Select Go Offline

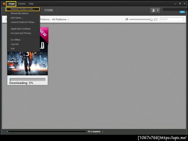[15, 40]
